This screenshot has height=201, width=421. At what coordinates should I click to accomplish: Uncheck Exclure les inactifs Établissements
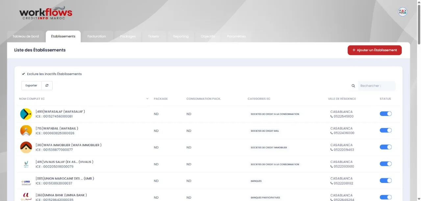(23, 74)
